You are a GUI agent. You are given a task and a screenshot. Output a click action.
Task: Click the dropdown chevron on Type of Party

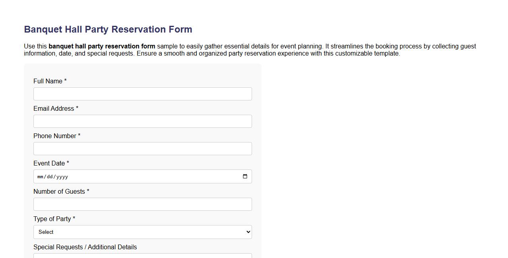coord(248,232)
